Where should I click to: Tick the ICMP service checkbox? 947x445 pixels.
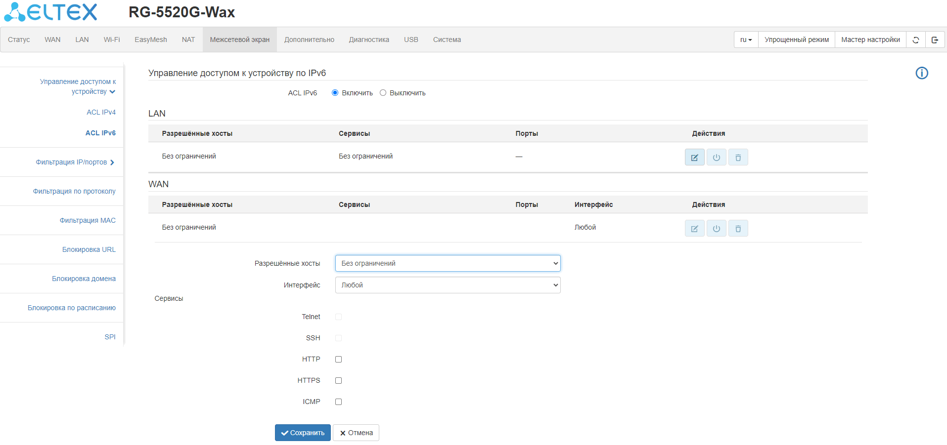coord(338,402)
